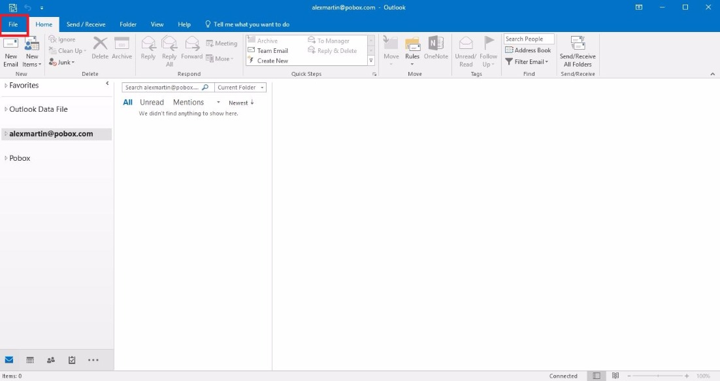Expand the Pobox folder tree
This screenshot has width=720, height=381.
(x=5, y=158)
